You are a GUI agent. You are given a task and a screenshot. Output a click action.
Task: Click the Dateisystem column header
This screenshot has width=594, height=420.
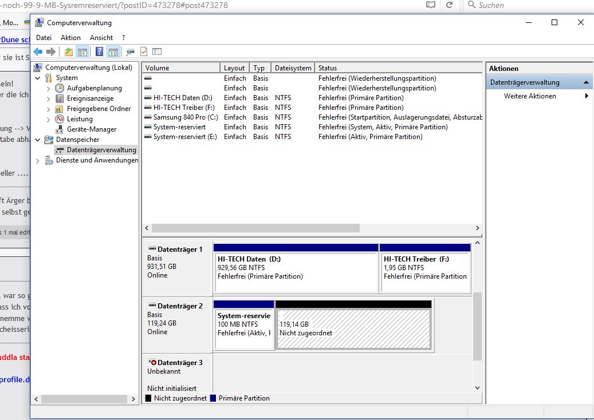click(293, 68)
